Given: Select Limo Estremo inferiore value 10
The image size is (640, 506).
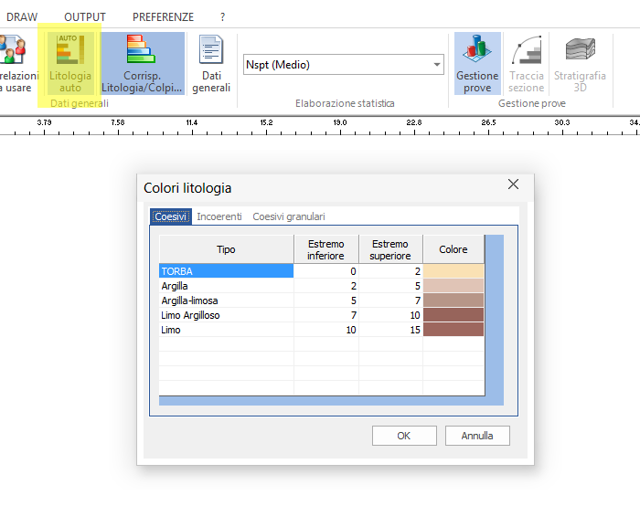Looking at the screenshot, I should 326,330.
